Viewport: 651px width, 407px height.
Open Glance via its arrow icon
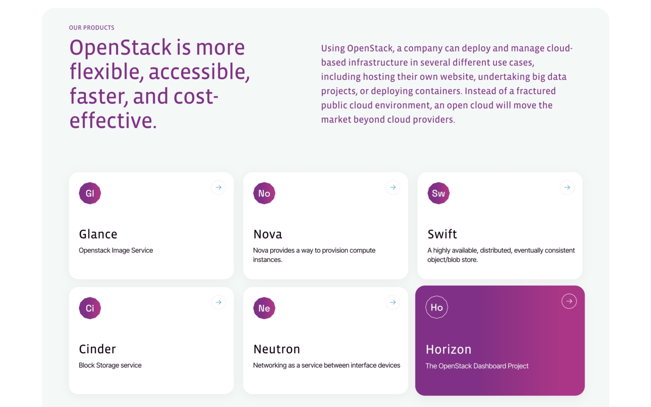[219, 187]
